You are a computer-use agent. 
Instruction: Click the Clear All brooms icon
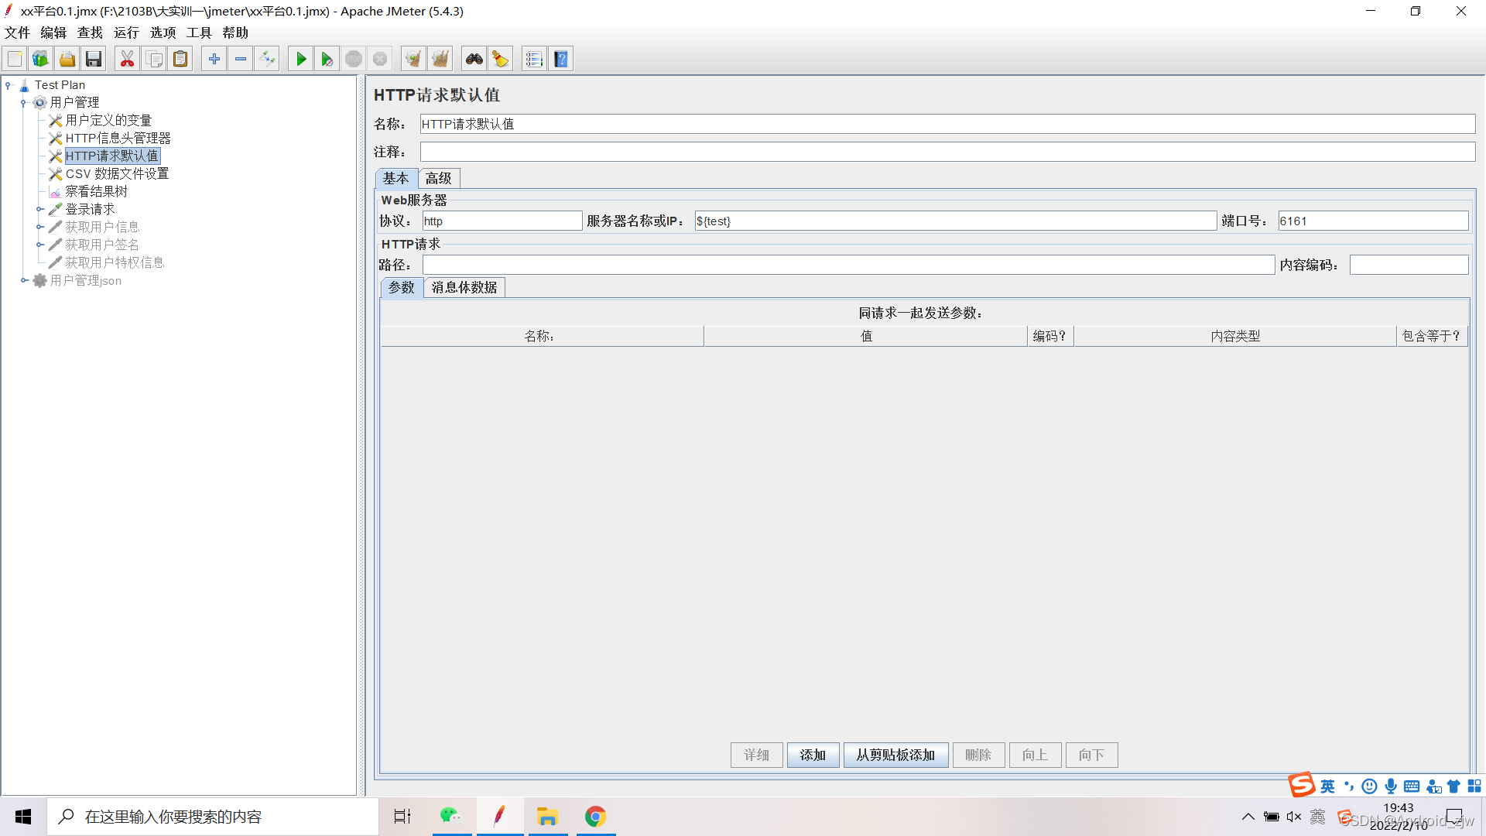click(x=440, y=59)
